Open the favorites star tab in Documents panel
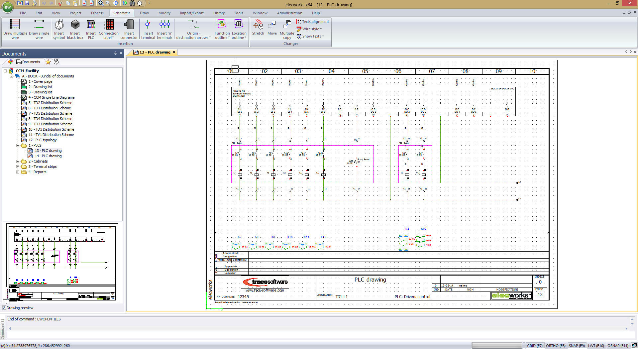The height and width of the screenshot is (349, 638). tap(48, 62)
